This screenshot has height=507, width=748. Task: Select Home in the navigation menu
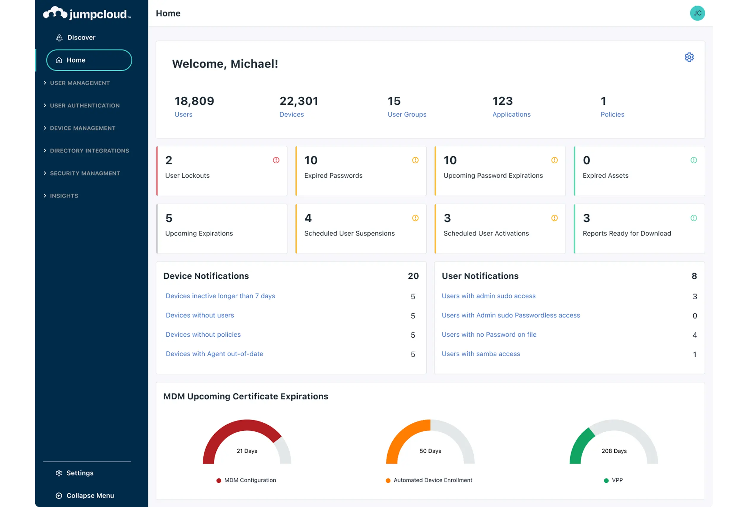point(76,60)
